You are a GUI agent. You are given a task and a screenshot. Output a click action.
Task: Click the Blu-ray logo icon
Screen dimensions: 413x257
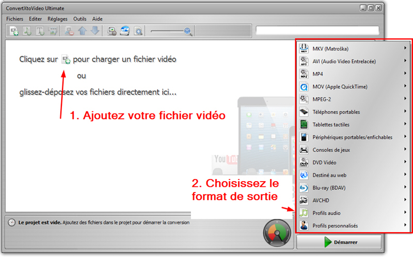coord(304,187)
